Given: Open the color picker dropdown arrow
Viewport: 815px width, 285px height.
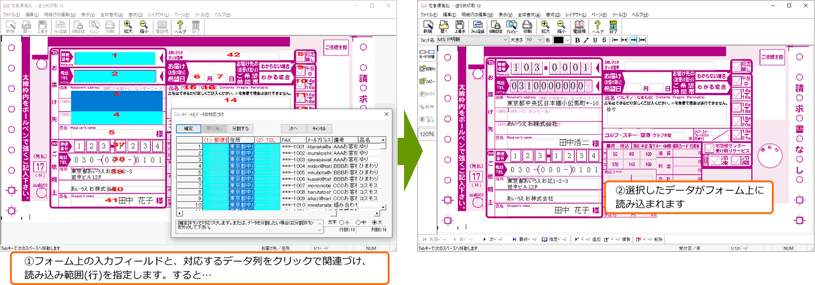Looking at the screenshot, I should tap(567, 40).
